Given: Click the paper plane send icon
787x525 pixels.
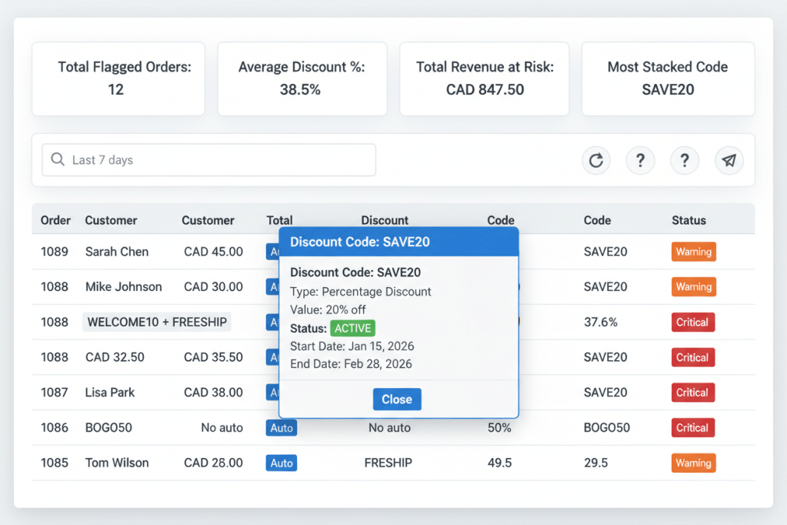Looking at the screenshot, I should [x=729, y=160].
